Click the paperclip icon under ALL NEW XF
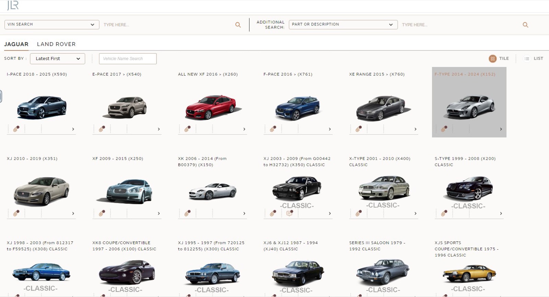The image size is (549, 297). coord(187,129)
